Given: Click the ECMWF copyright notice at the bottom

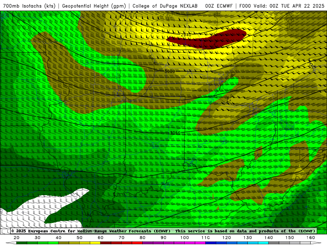Looking at the screenshot, I should click(163, 231).
